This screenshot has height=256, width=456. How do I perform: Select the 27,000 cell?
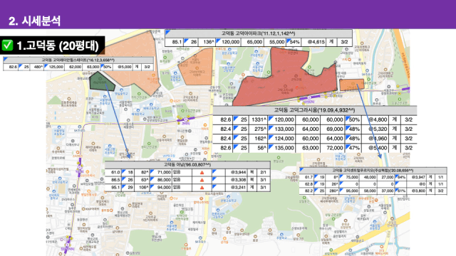pyautogui.click(x=386, y=177)
